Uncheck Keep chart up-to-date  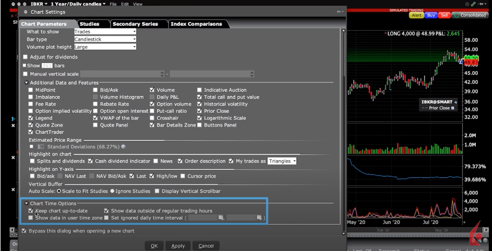pyautogui.click(x=31, y=211)
